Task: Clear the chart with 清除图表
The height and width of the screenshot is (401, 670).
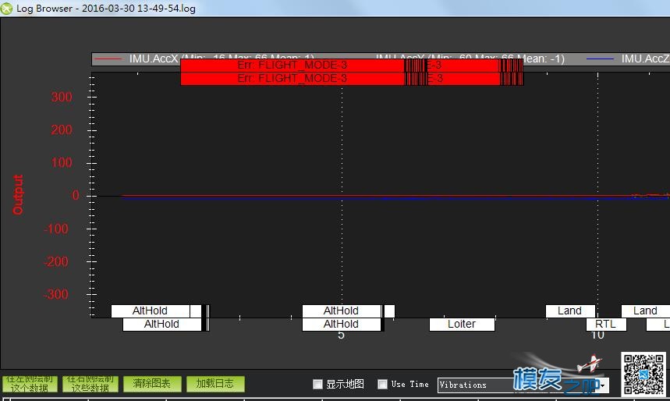Action: [152, 384]
